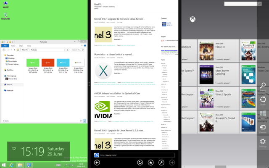269x168 pixels.
Task: Open the File ribbon tab
Action: [x=5, y=46]
